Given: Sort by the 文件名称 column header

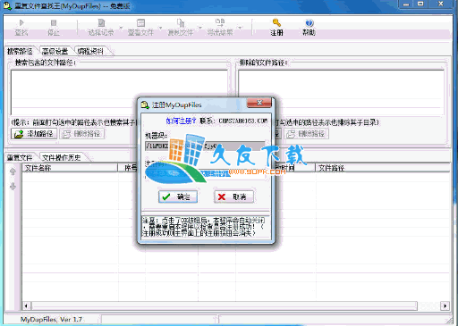Looking at the screenshot, I should pos(70,168).
